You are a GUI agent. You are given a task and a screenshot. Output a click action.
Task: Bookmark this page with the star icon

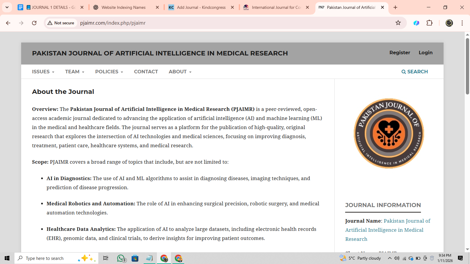pyautogui.click(x=398, y=23)
